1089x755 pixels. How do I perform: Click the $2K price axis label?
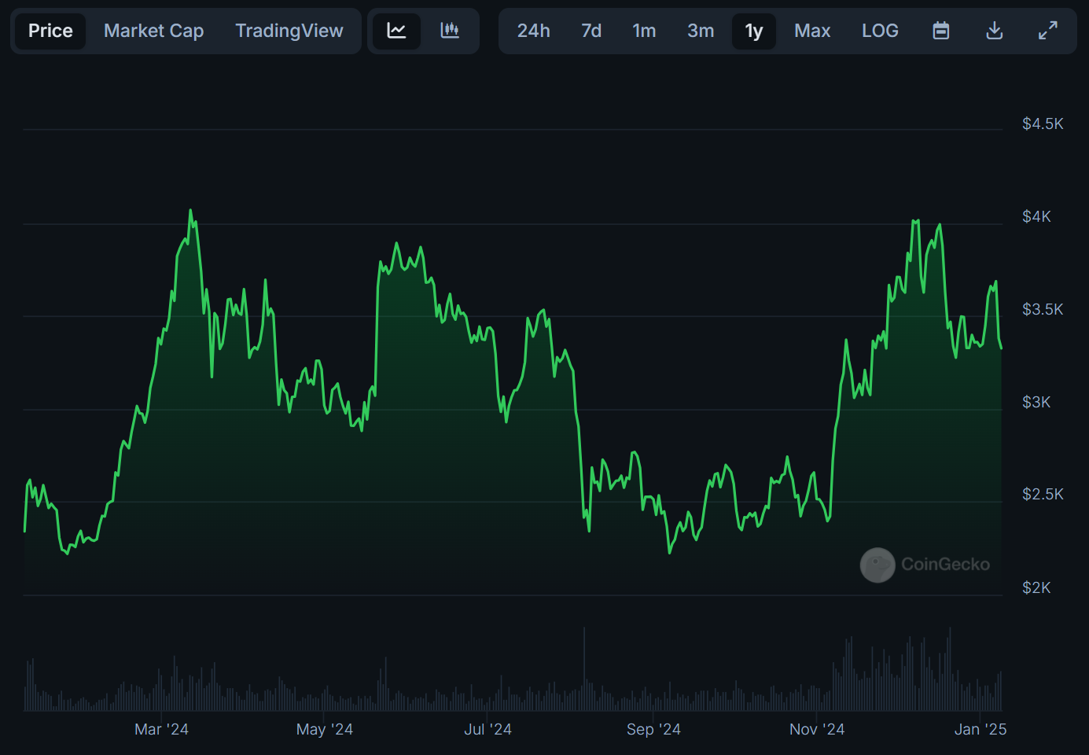point(1036,587)
